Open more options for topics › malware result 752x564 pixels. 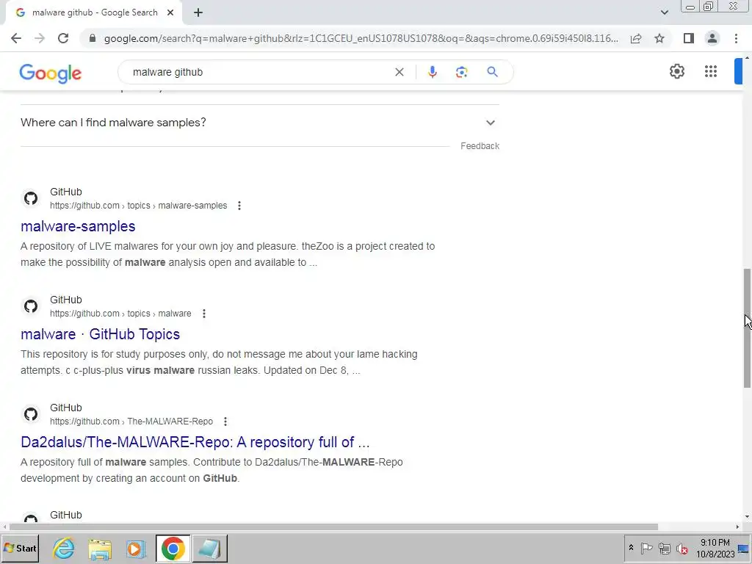click(x=204, y=314)
